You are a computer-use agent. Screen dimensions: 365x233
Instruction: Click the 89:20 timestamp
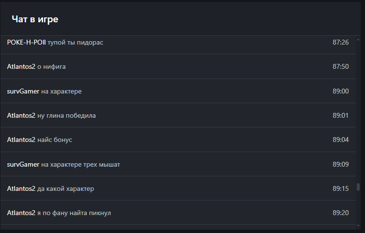point(340,213)
